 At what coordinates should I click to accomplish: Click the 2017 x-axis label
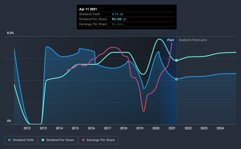click(107, 128)
